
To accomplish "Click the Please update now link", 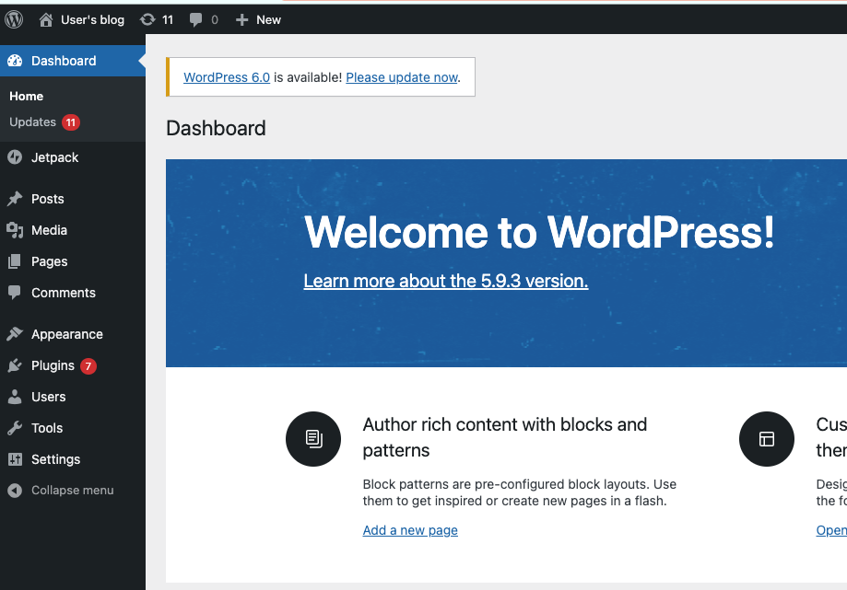I will tap(401, 77).
